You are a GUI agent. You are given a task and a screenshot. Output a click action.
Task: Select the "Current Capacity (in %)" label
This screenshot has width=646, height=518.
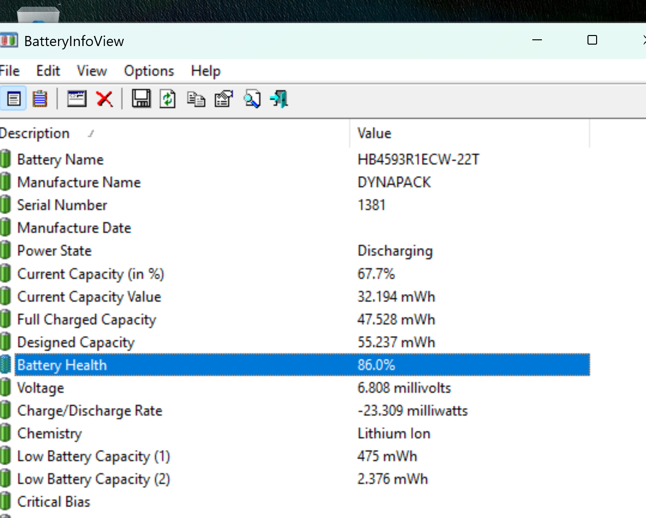(91, 274)
